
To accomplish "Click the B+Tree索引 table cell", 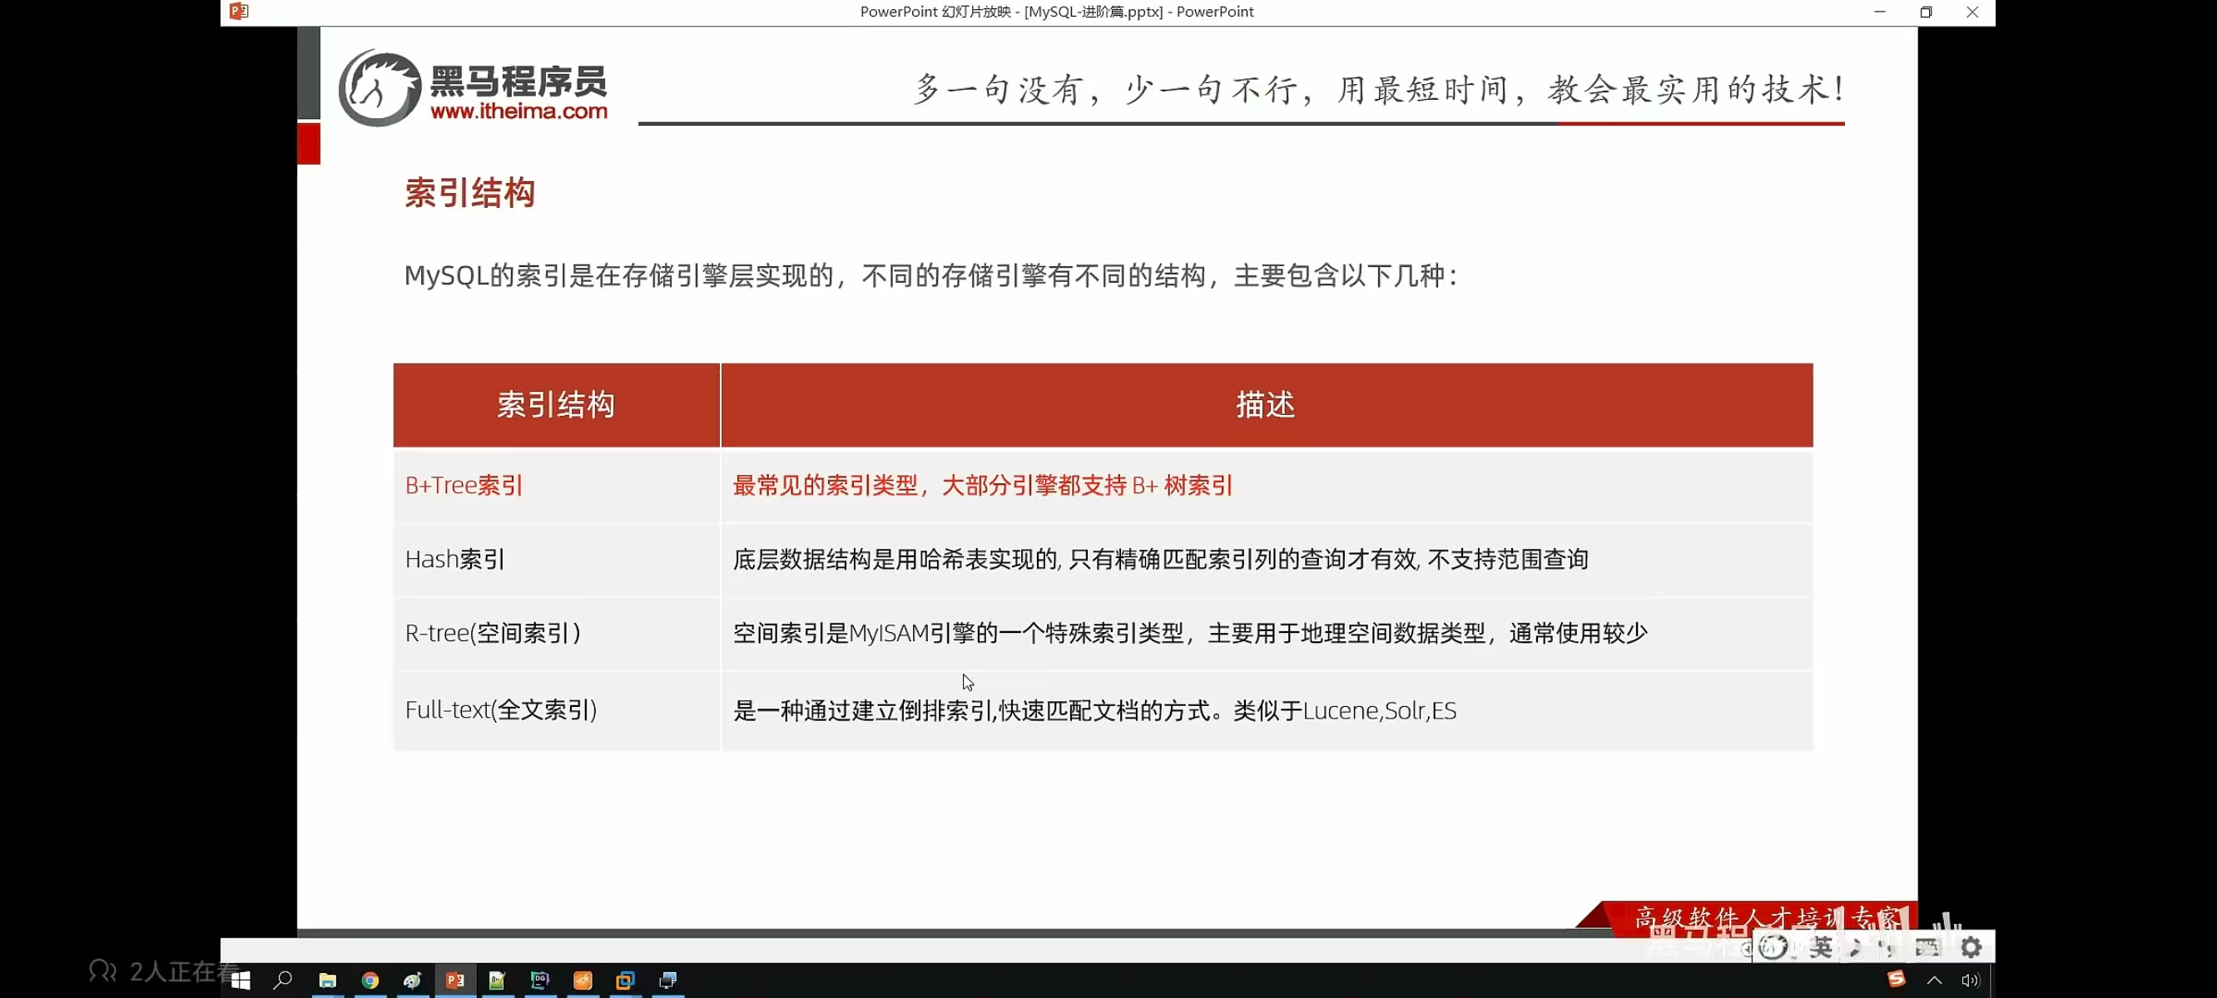I will pos(464,485).
